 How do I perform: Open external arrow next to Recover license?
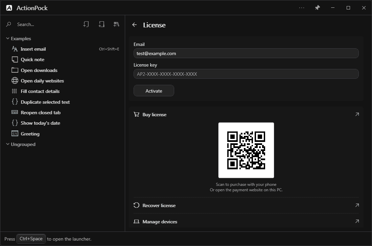tap(357, 205)
